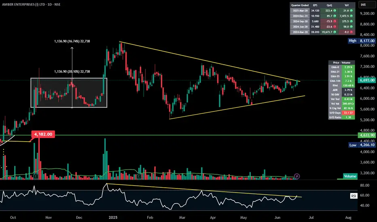
Task: Click the EMA-21 value 3.38 %
Action: click(348, 72)
